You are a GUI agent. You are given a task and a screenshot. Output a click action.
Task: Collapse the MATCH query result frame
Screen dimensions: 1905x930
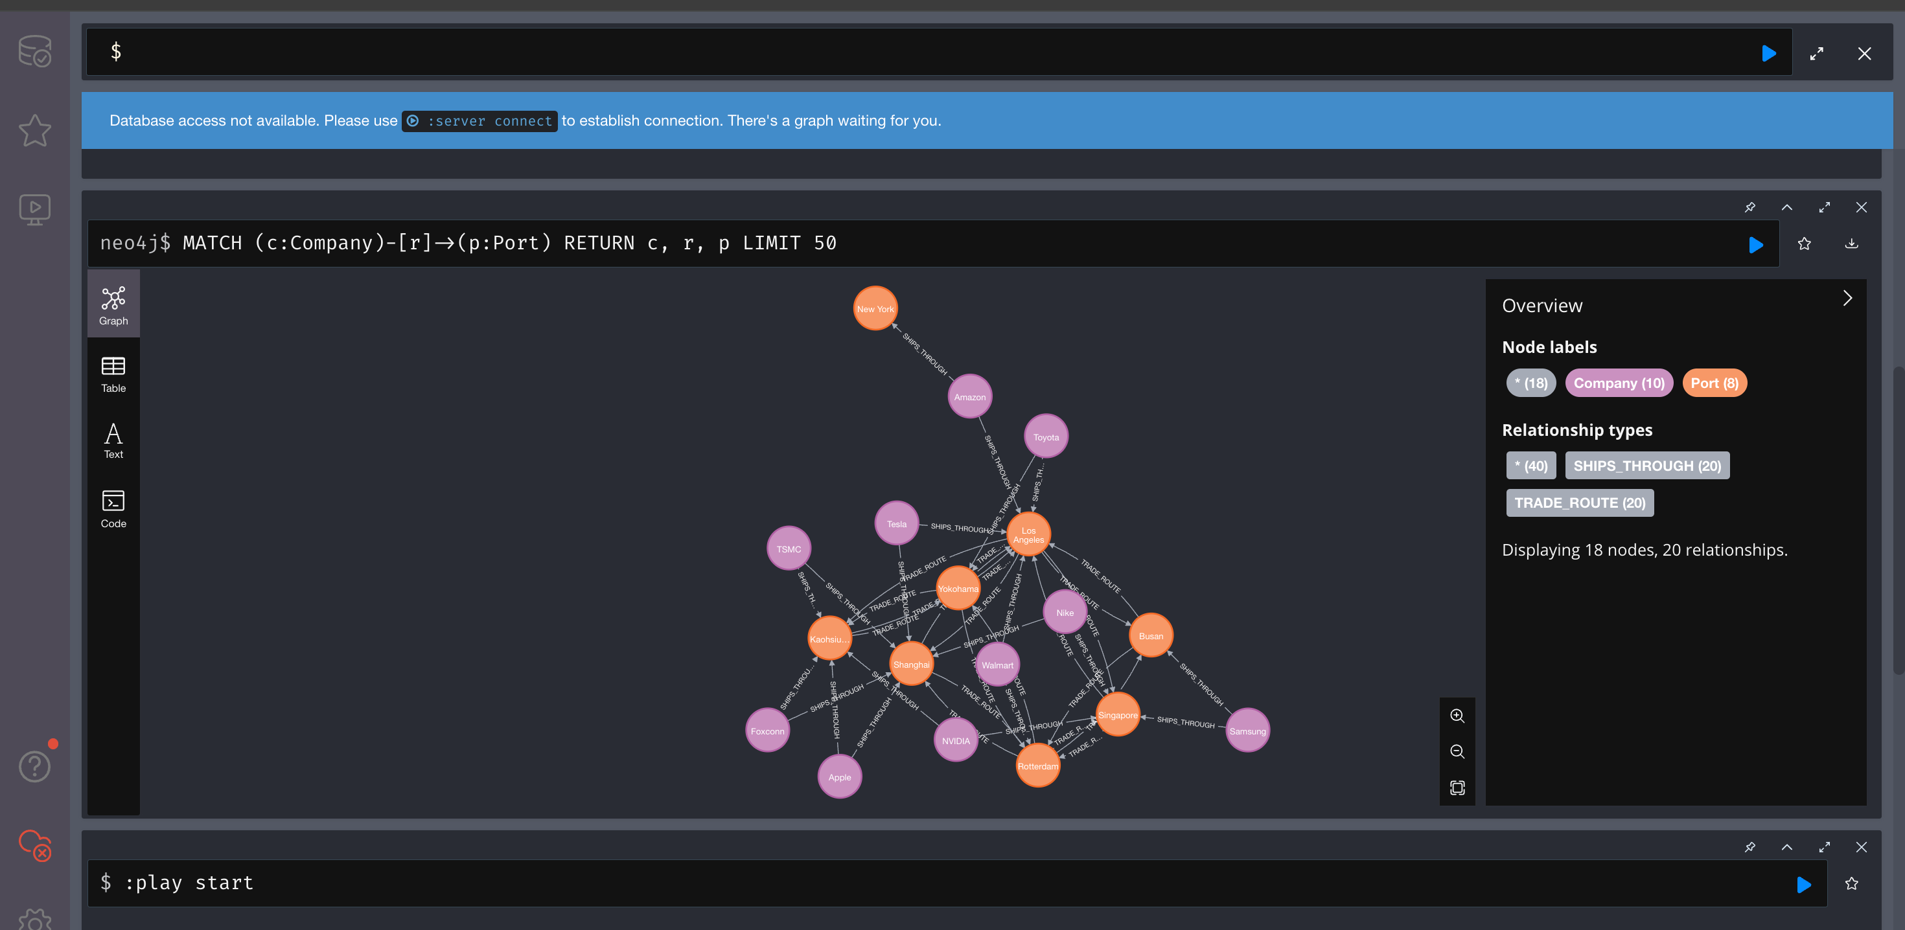click(1786, 208)
